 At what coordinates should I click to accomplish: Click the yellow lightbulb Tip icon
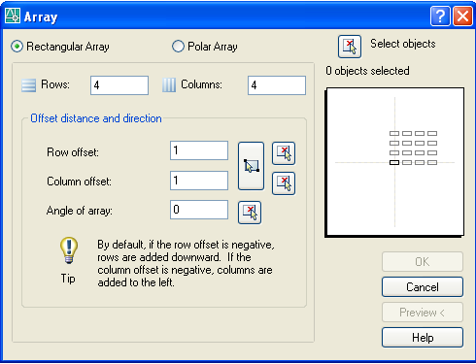69,250
